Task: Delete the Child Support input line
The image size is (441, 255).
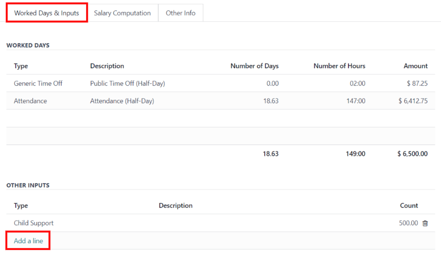Action: 425,223
